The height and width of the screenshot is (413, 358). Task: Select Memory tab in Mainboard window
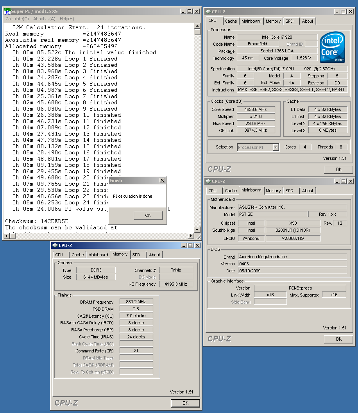coord(273,191)
